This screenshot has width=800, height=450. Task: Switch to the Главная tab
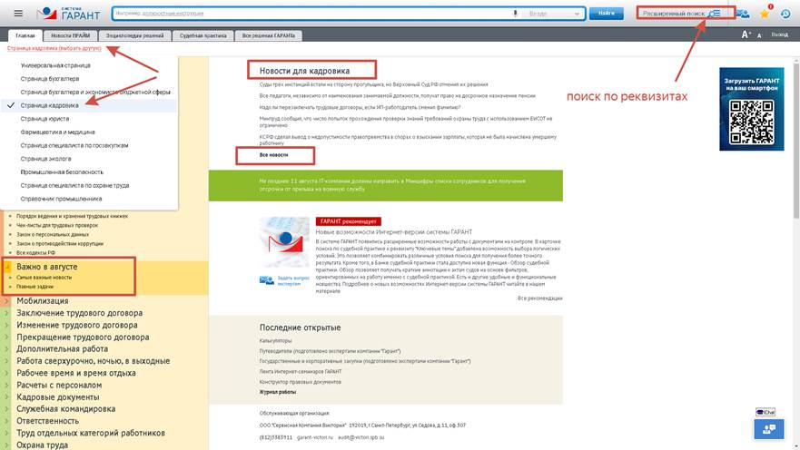tap(25, 35)
